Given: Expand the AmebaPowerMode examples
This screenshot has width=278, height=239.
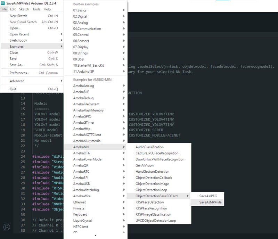Looking at the screenshot, I should 96,159.
